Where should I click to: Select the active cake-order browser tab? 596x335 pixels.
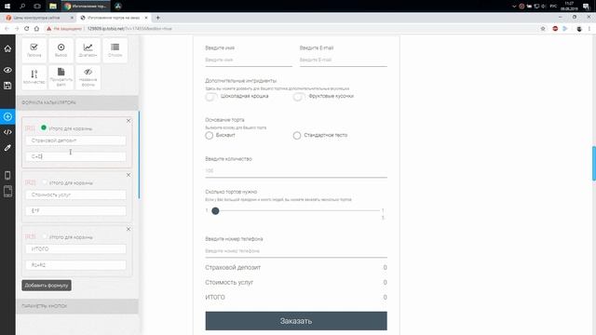pyautogui.click(x=114, y=18)
